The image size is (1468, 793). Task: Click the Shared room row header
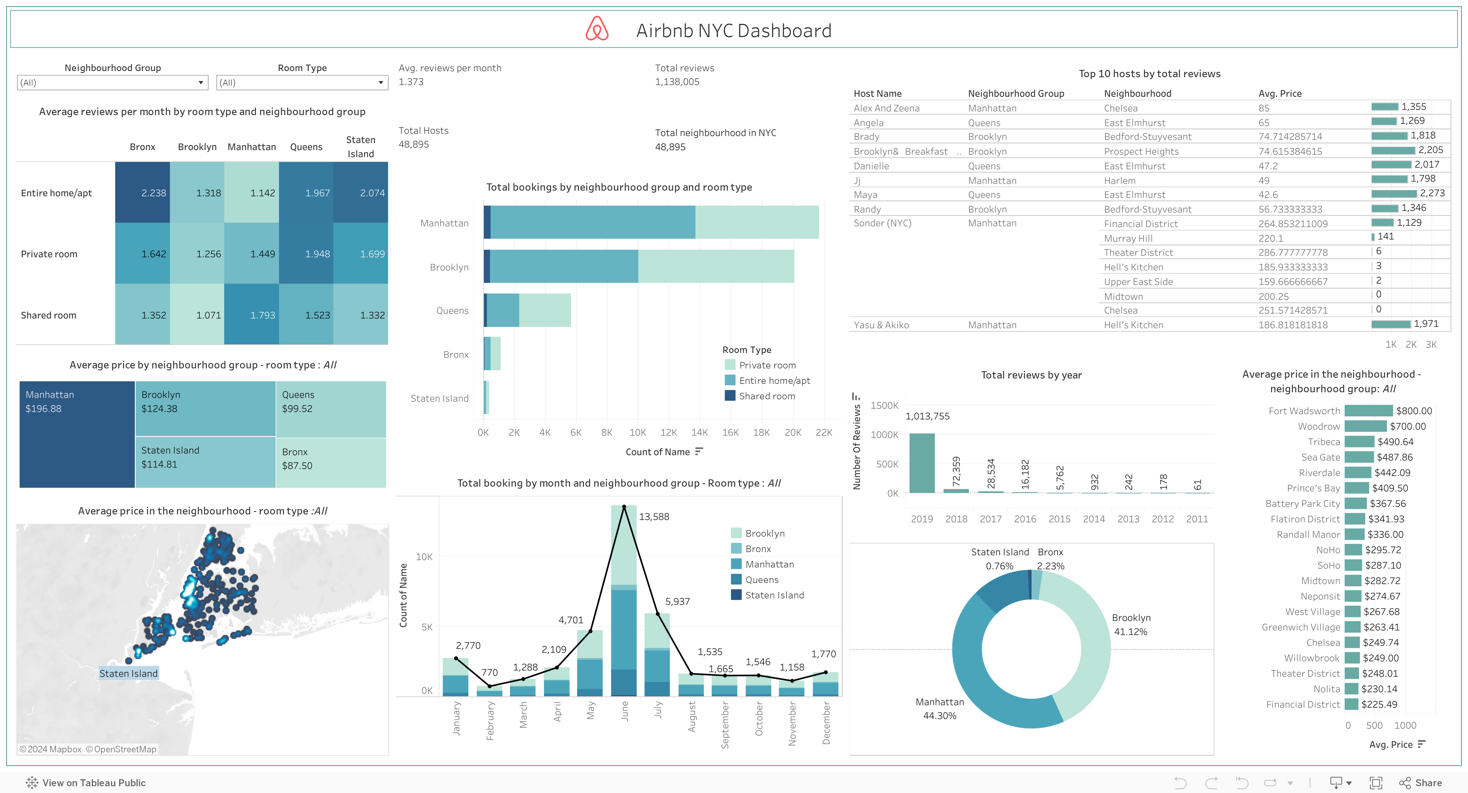tap(48, 315)
